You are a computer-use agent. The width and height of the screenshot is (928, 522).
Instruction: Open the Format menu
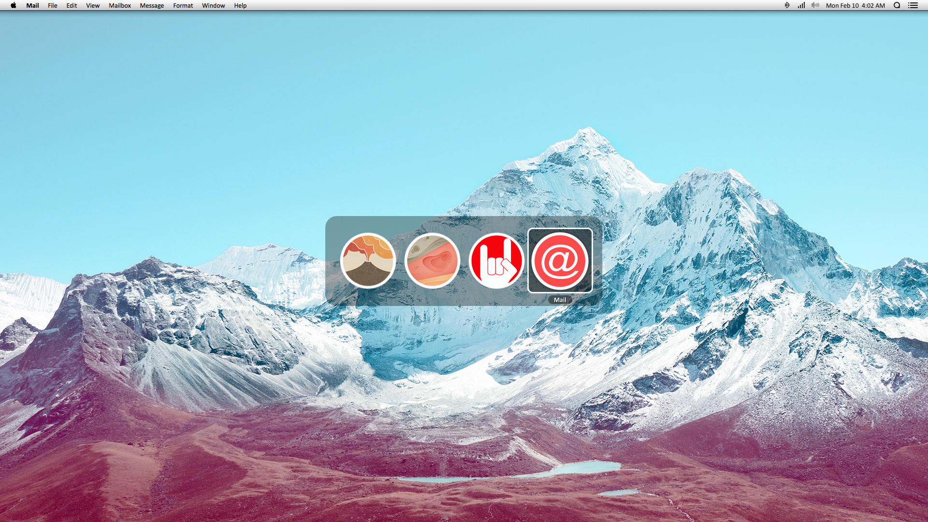coord(183,5)
